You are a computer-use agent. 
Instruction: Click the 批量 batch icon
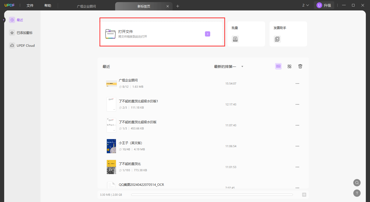(x=235, y=39)
